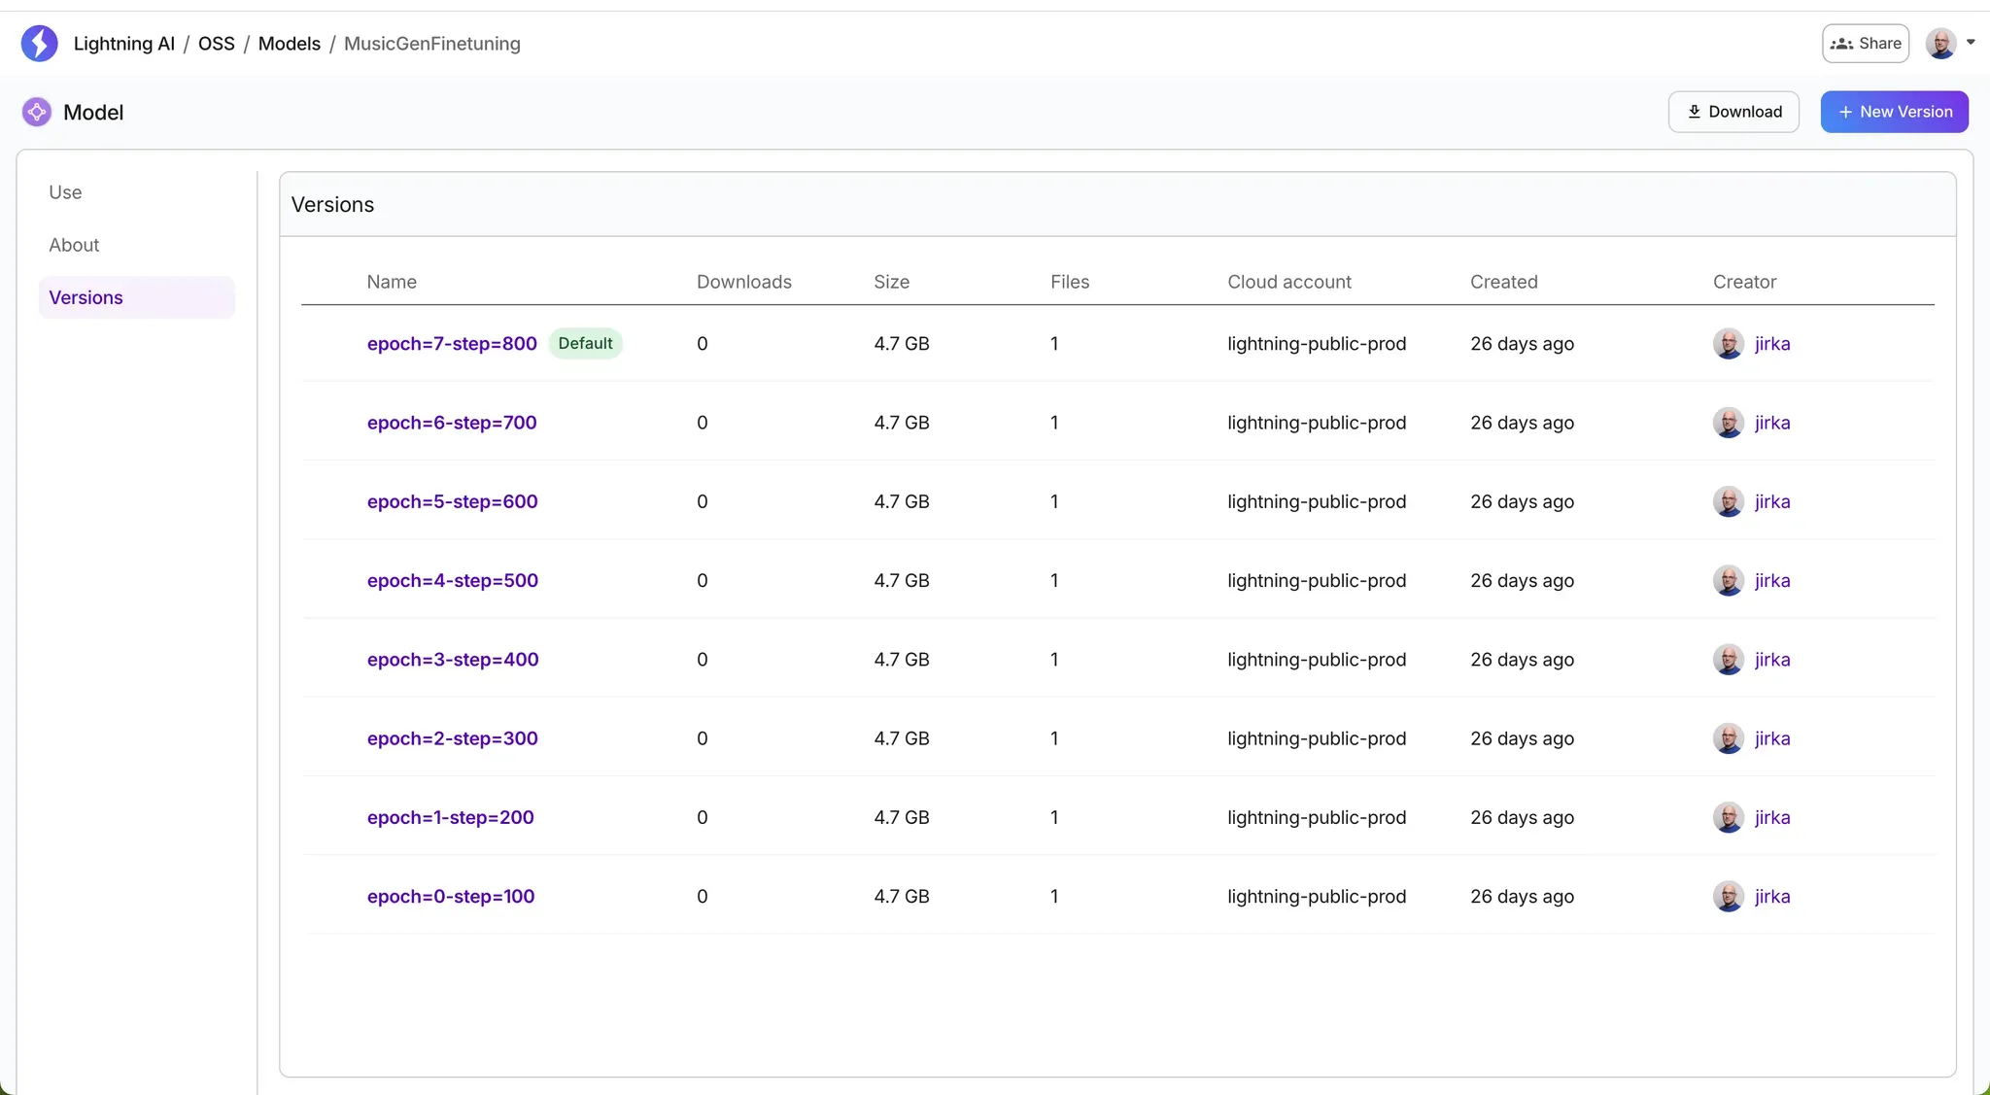Click jirka avatar in epoch=4-step=500 row

[1728, 581]
